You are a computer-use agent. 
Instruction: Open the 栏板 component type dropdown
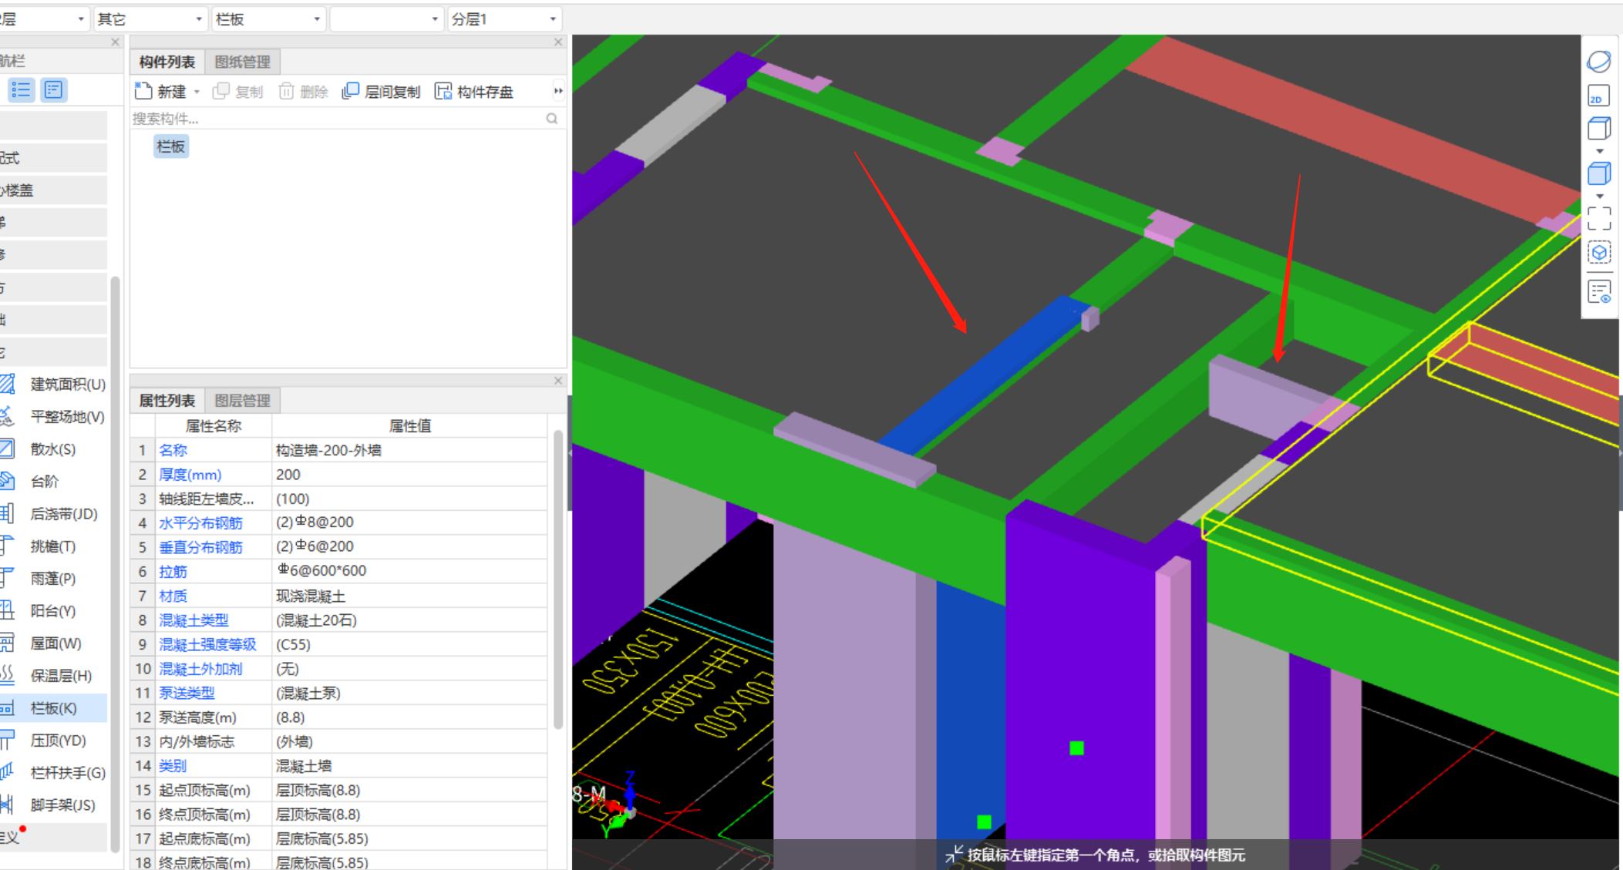coord(268,19)
